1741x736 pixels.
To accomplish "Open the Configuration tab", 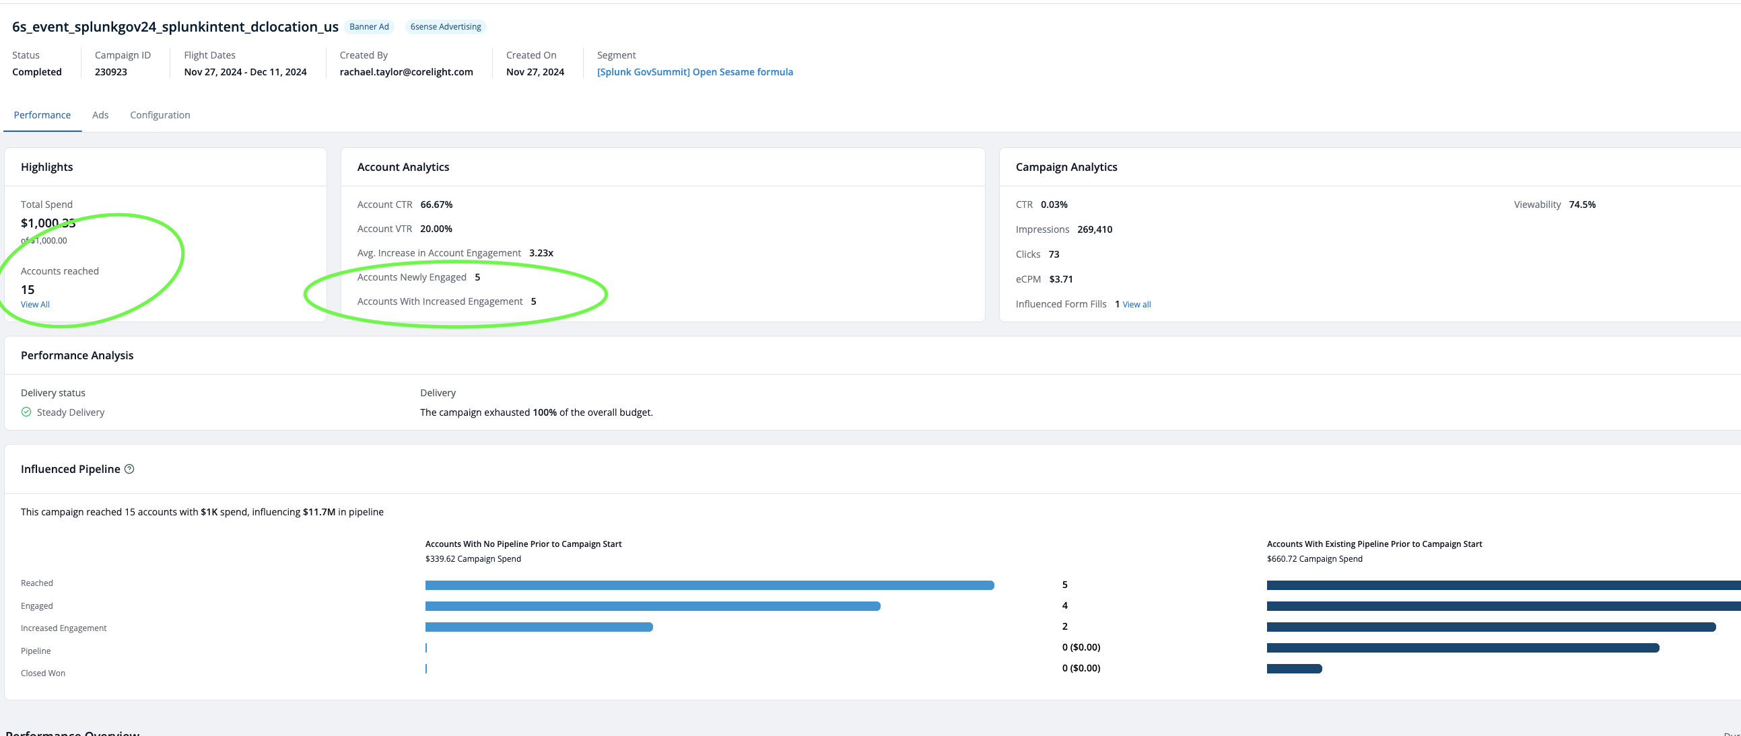I will tap(160, 115).
